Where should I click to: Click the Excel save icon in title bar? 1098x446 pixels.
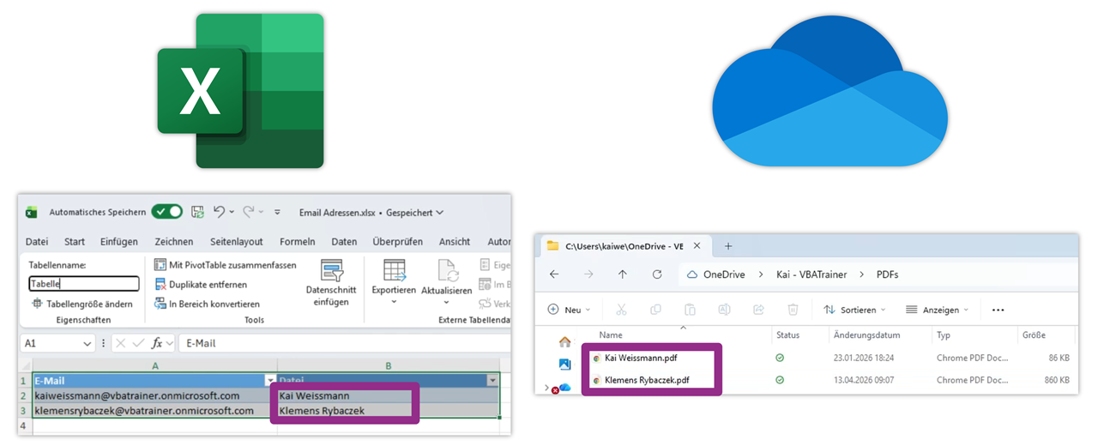[x=197, y=212]
